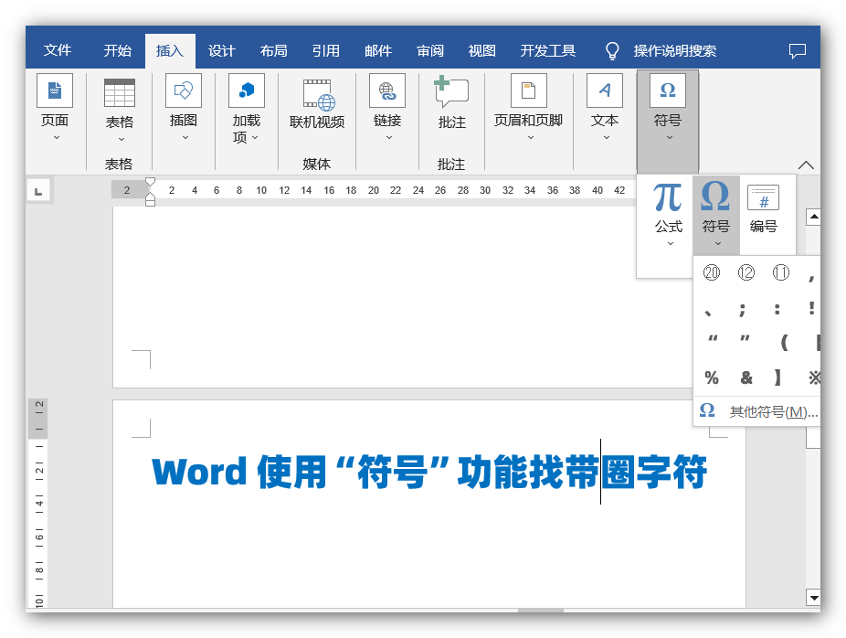Viewport: 846px width, 638px height.
Task: Open the 文本 text group icon
Action: (x=605, y=90)
